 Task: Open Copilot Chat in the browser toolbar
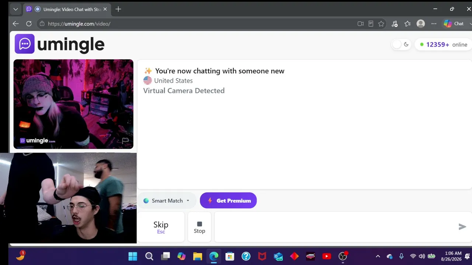[x=454, y=24]
